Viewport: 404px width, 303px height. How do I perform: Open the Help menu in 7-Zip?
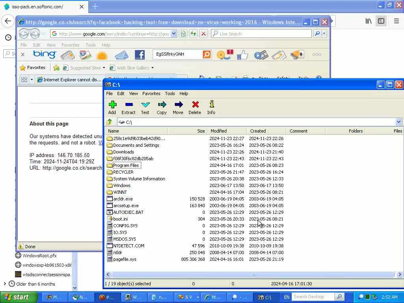point(184,94)
